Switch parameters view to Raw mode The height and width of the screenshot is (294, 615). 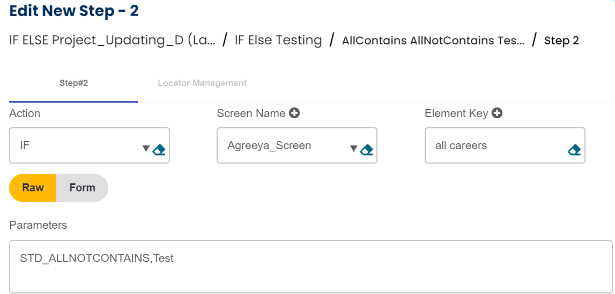click(33, 188)
